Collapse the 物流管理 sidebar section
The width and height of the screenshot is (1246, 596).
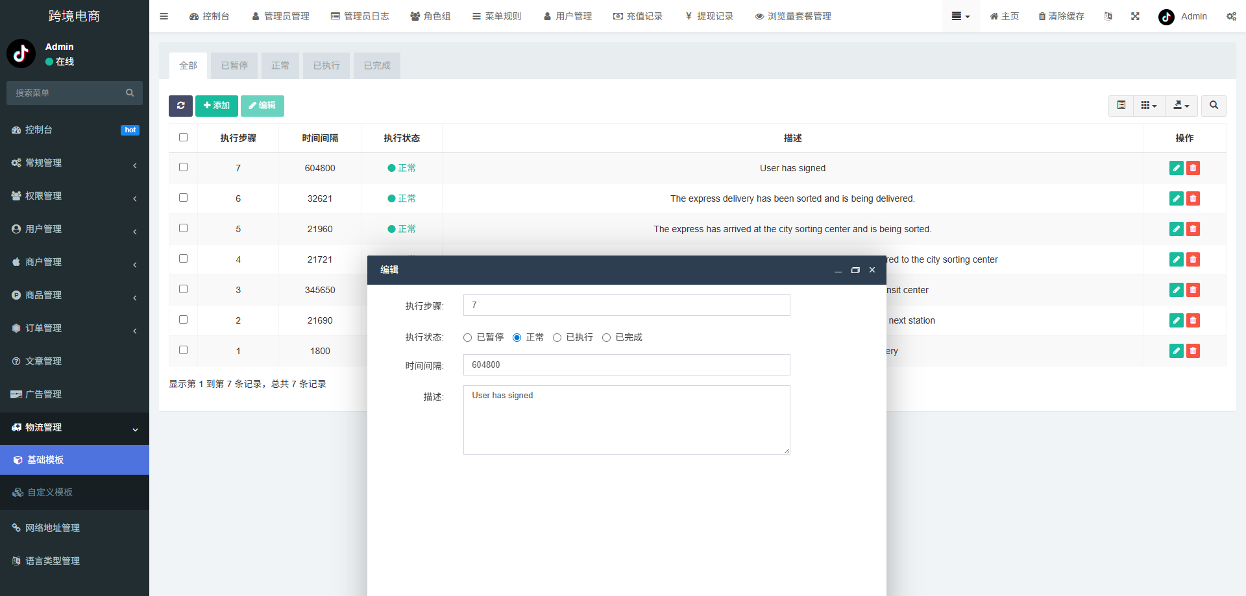[x=75, y=427]
